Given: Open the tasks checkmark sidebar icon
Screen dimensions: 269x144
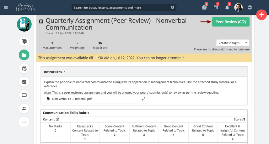Looking at the screenshot, I should (24, 82).
